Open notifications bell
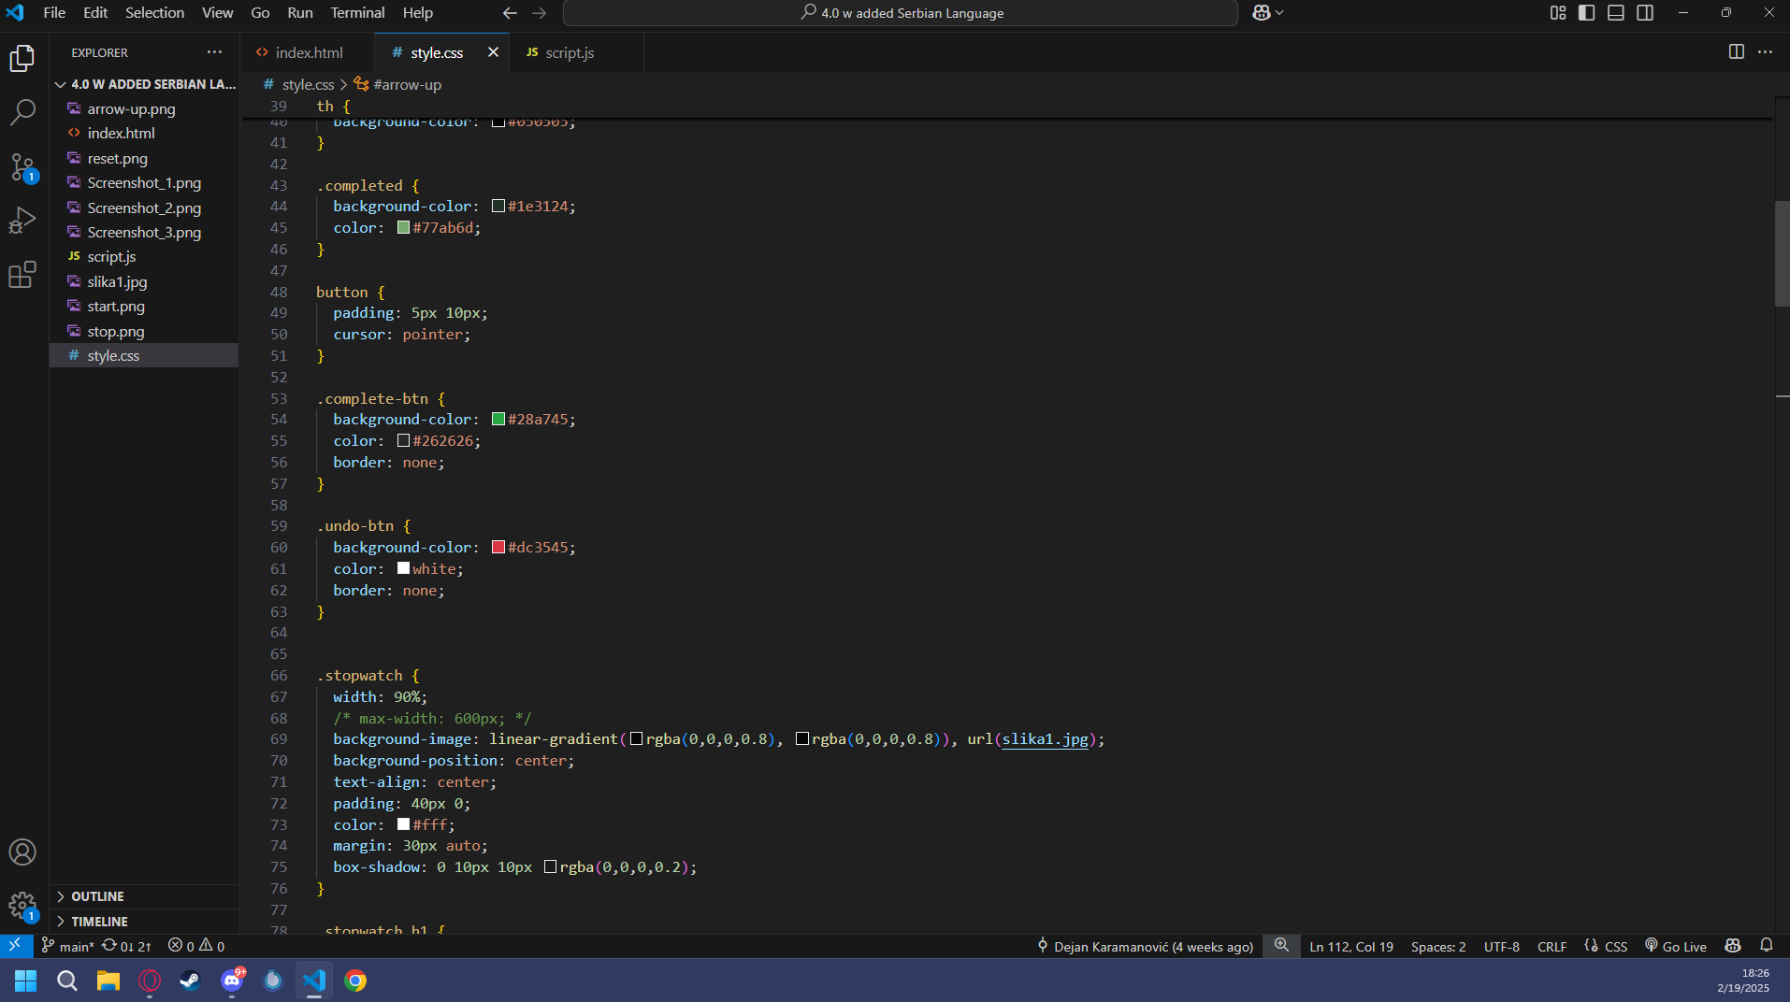1790x1002 pixels. coord(1767,946)
